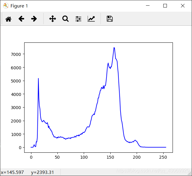Click the sharp blue spike near x=14
This screenshot has height=176, width=192.
[x=38, y=79]
